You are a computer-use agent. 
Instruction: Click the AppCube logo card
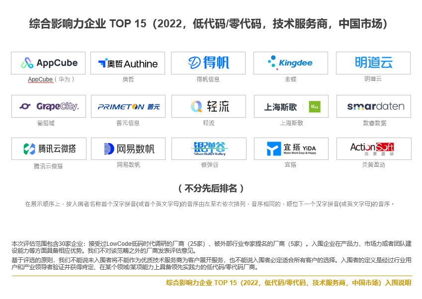(48, 63)
